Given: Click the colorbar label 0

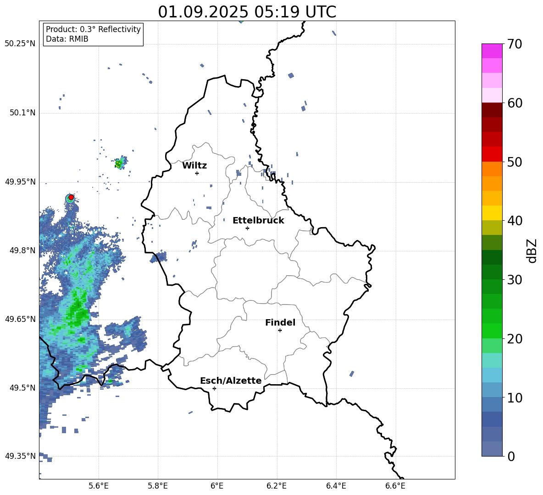Looking at the screenshot, I should coord(511,456).
